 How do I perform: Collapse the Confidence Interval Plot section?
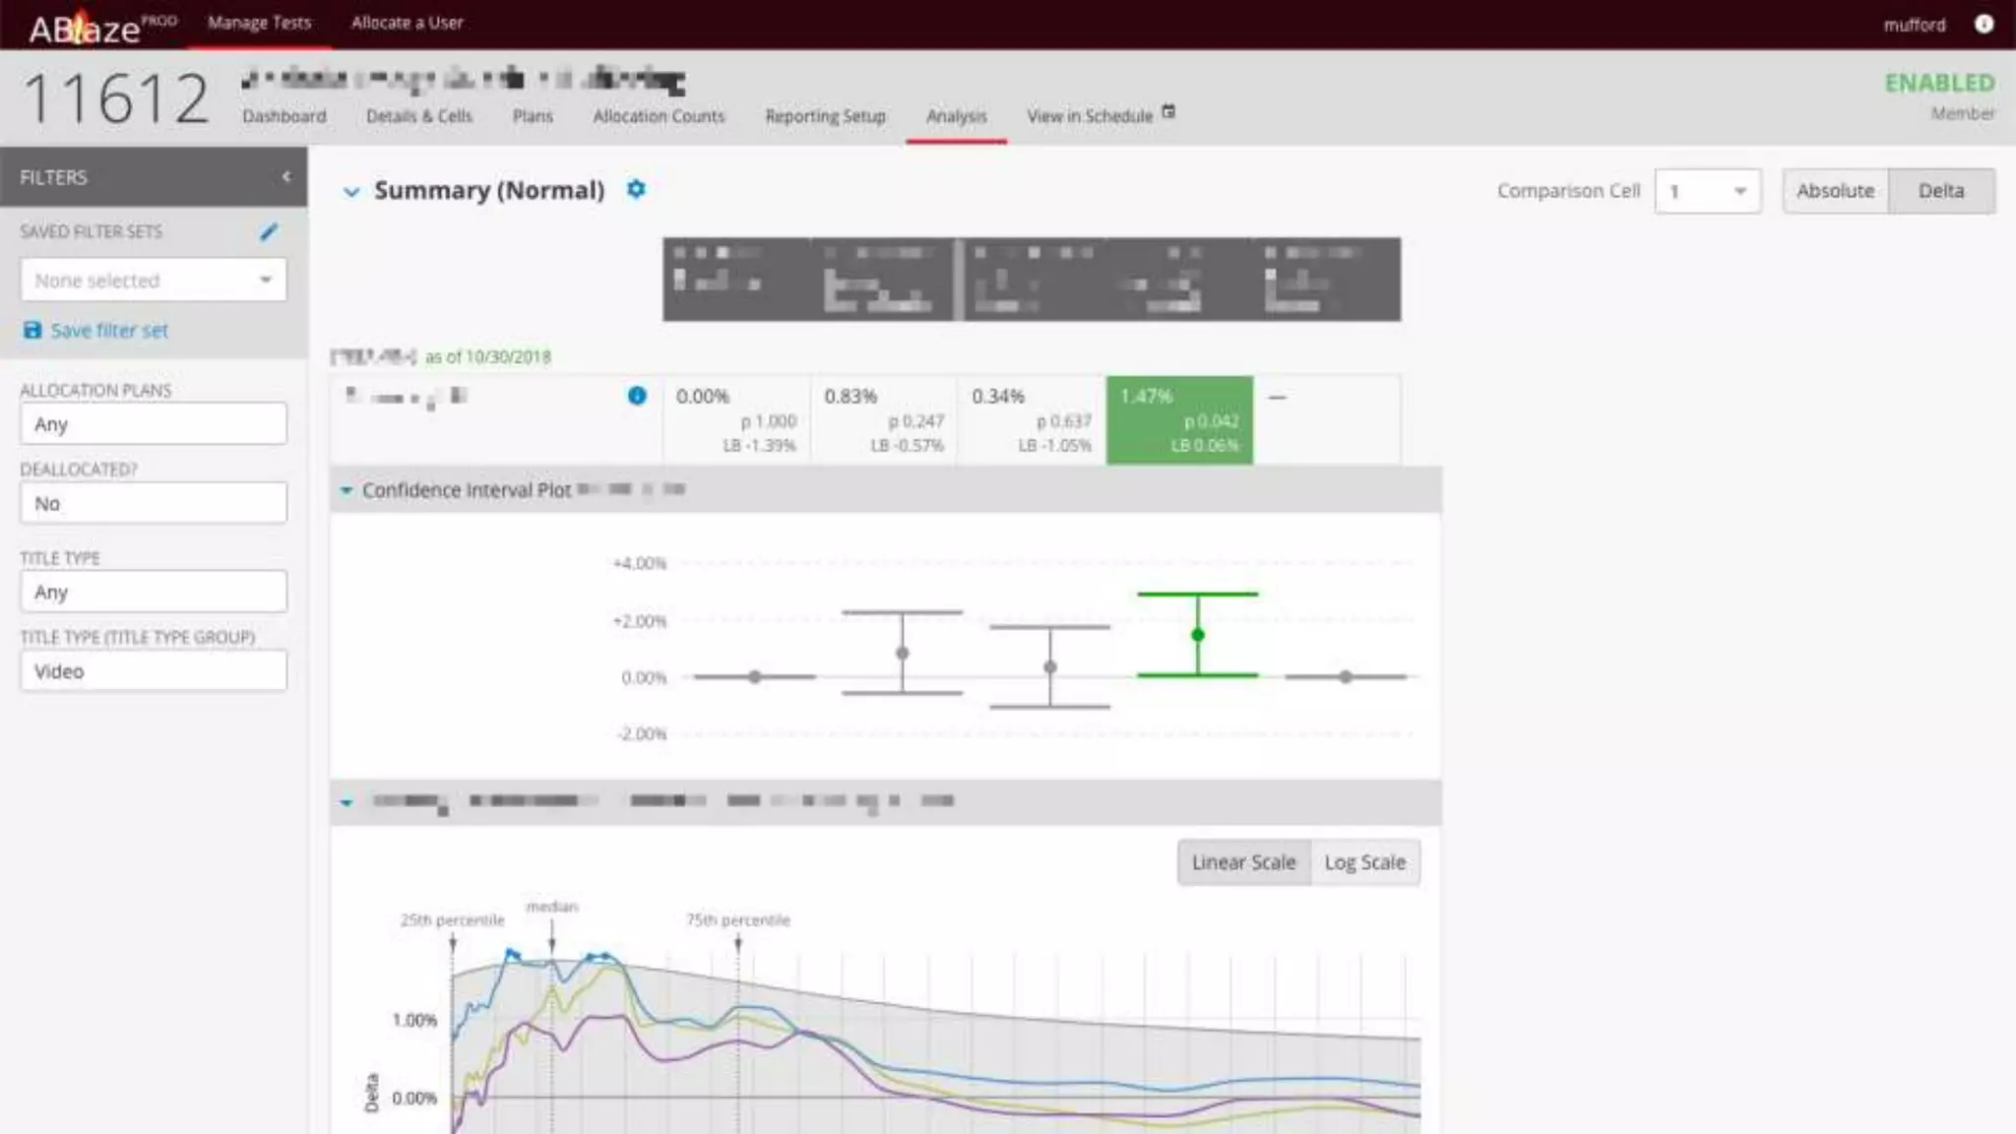(346, 490)
